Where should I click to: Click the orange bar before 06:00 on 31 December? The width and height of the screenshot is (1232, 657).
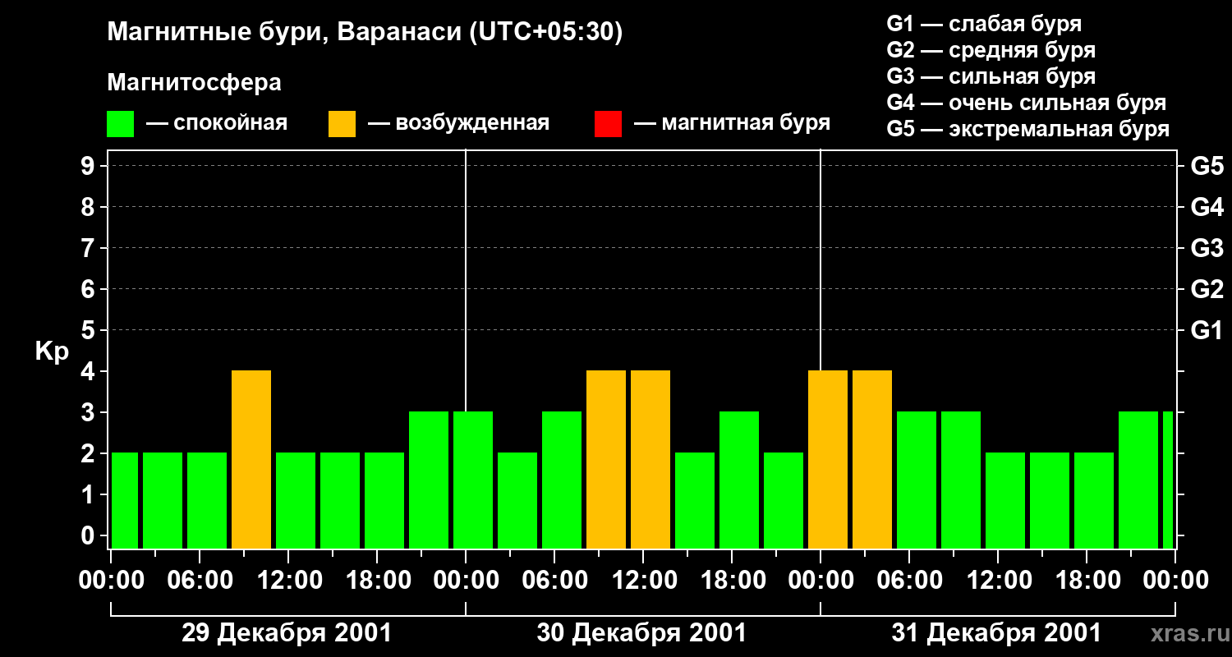[x=872, y=460]
